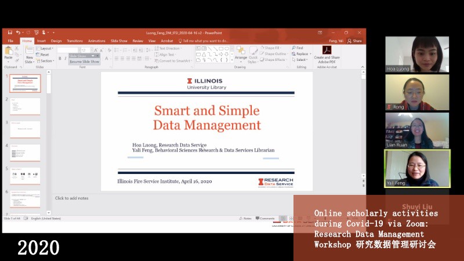This screenshot has width=464, height=261.
Task: Expand the Section dropdown
Action: (45, 61)
